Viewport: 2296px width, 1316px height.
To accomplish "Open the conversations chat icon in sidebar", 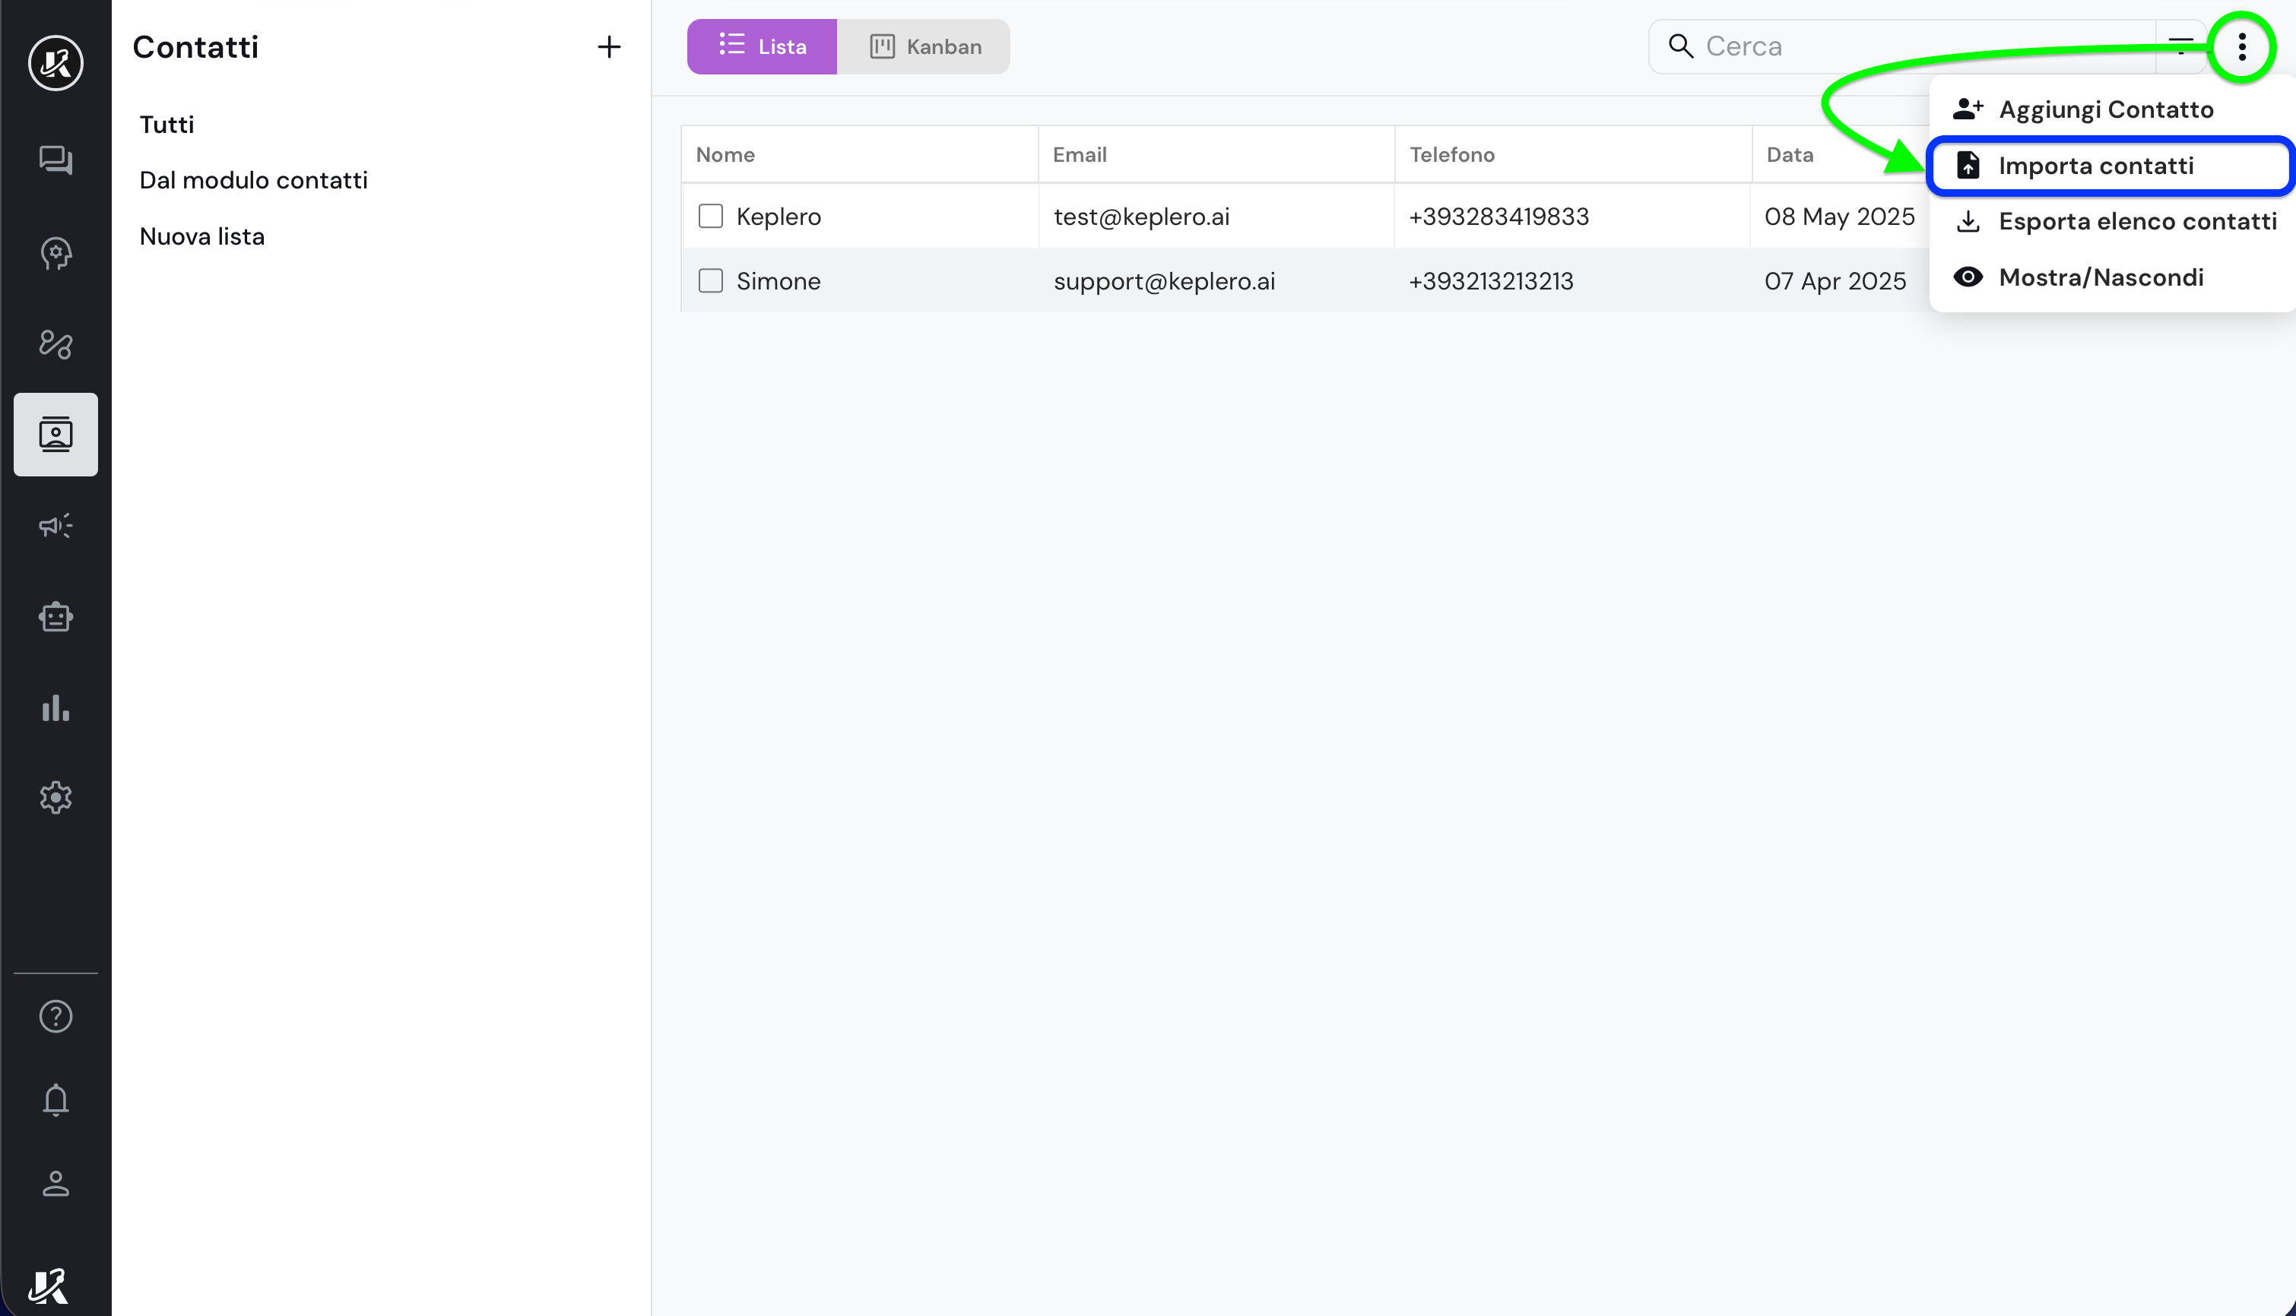I will point(55,160).
